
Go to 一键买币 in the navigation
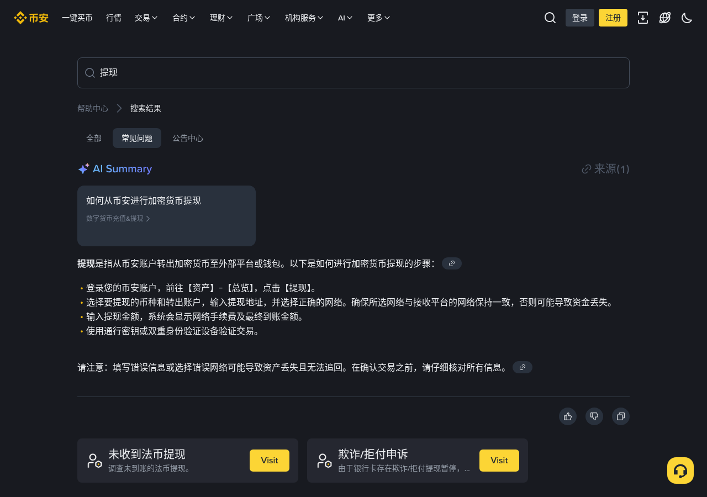77,18
